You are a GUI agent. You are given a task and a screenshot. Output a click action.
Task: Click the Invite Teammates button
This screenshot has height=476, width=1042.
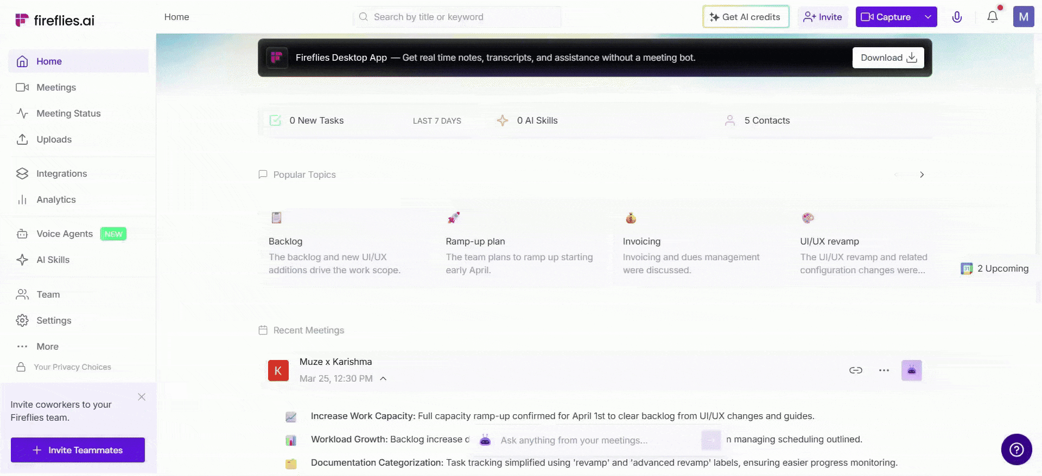point(78,450)
